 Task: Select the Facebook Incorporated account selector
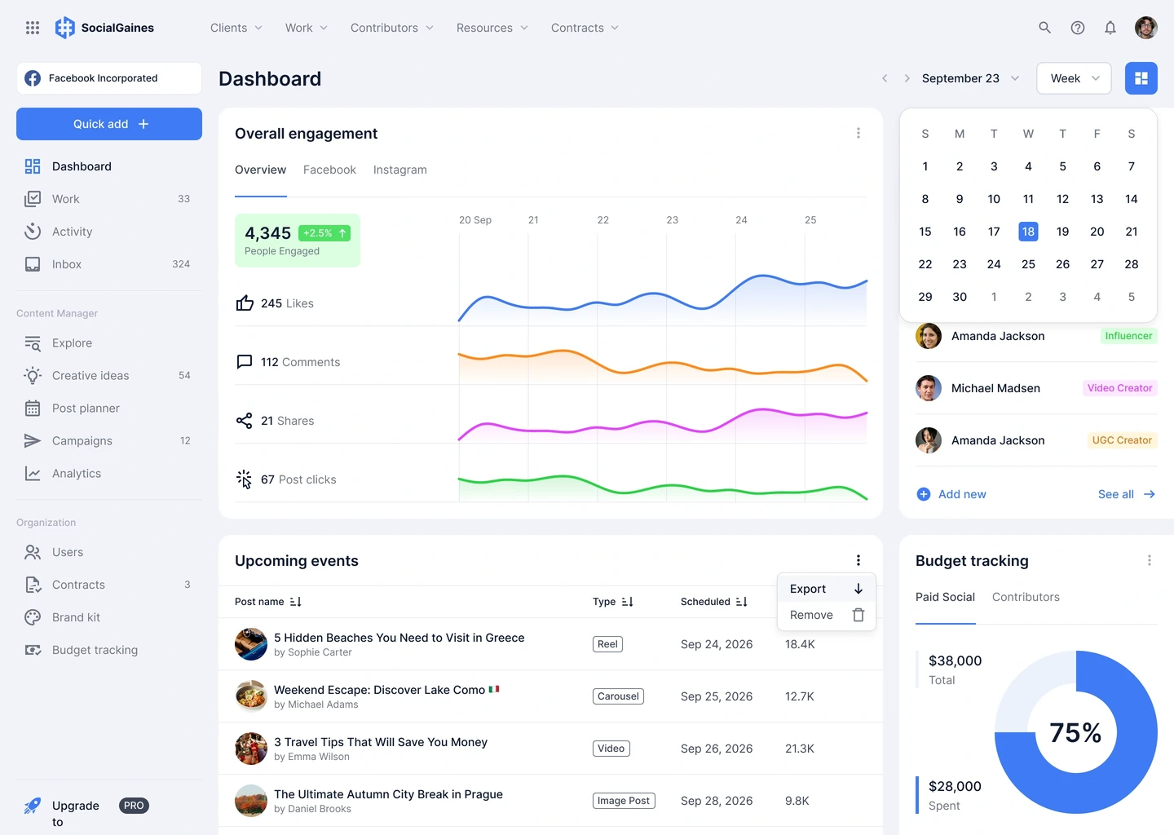(109, 78)
